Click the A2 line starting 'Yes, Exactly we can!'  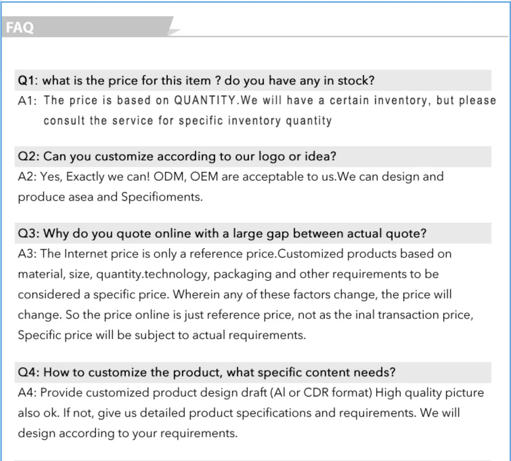(x=230, y=176)
